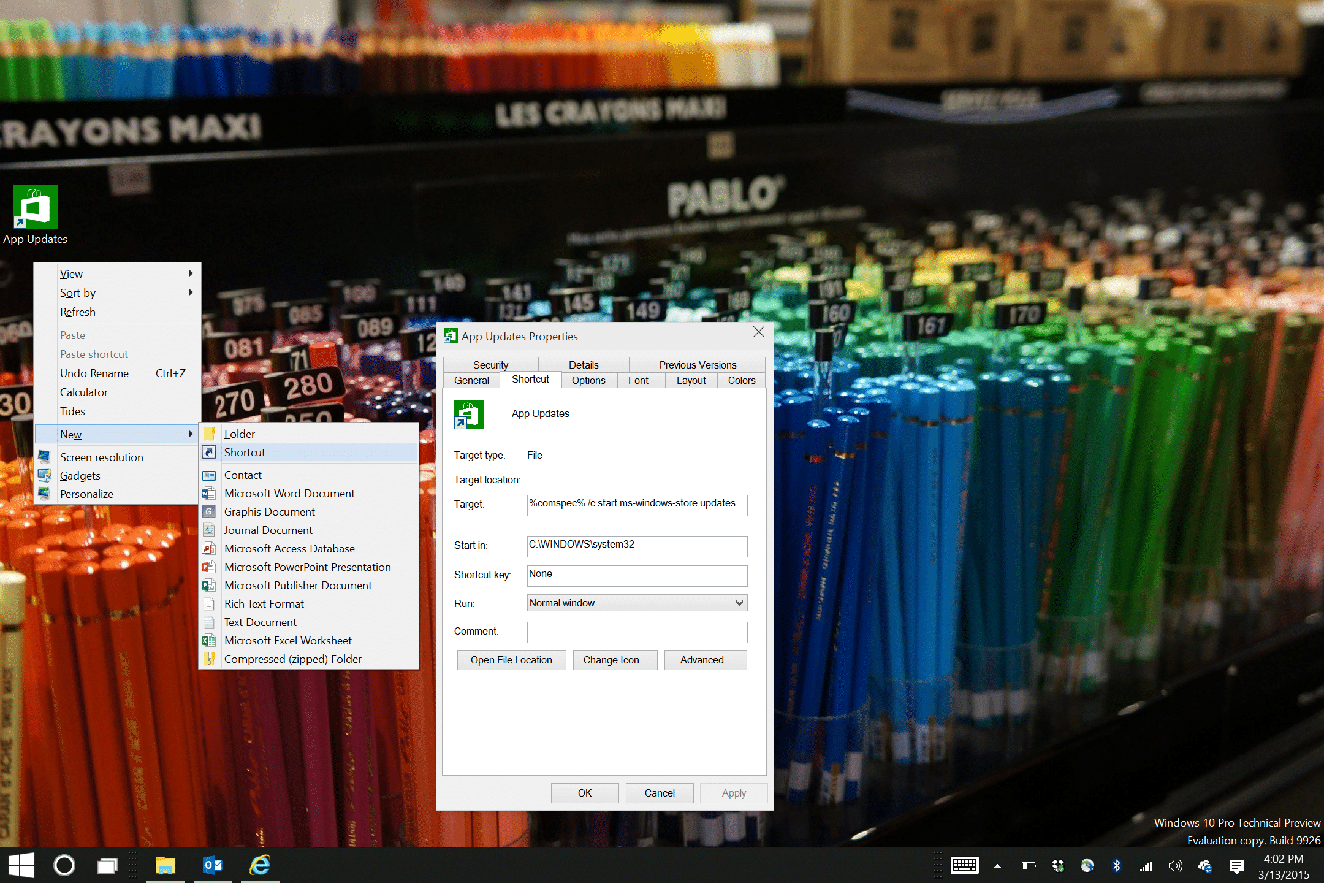
Task: Open the Dropbox tray icon
Action: [1058, 866]
